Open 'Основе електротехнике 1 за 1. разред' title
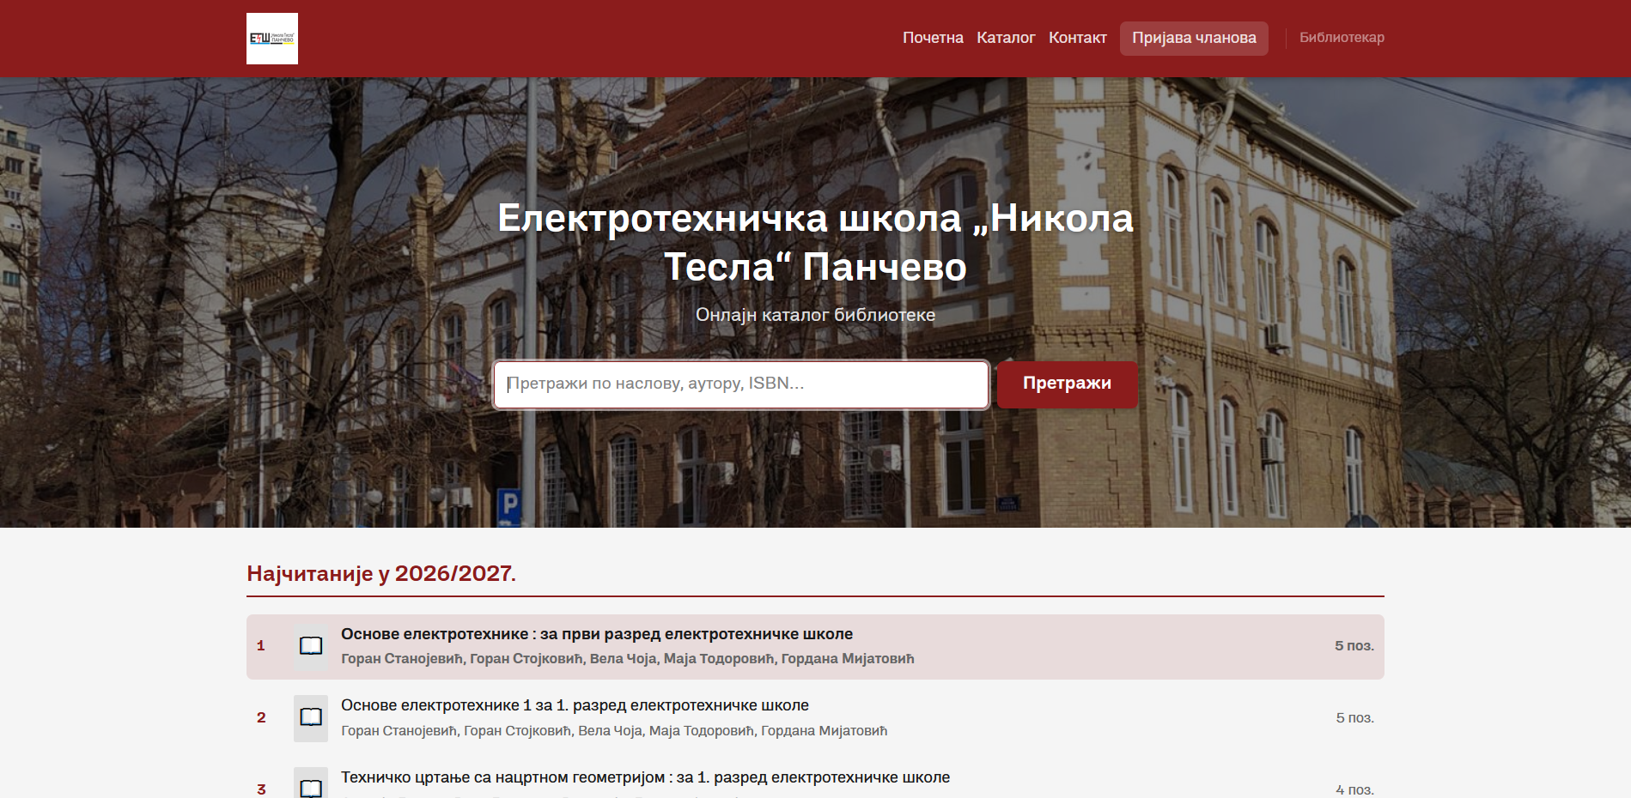 click(575, 705)
